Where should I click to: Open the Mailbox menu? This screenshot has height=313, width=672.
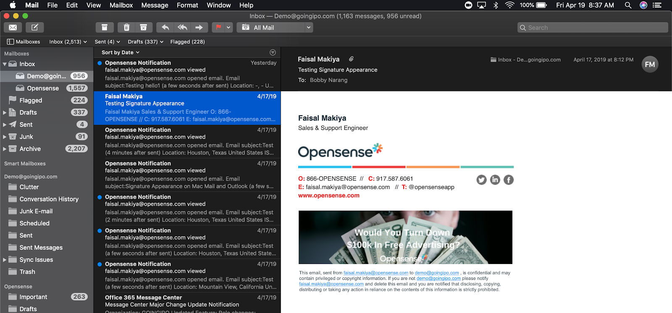(x=121, y=5)
